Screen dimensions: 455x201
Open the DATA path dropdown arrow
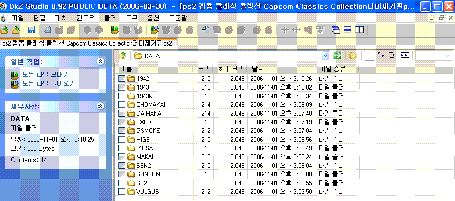point(326,56)
